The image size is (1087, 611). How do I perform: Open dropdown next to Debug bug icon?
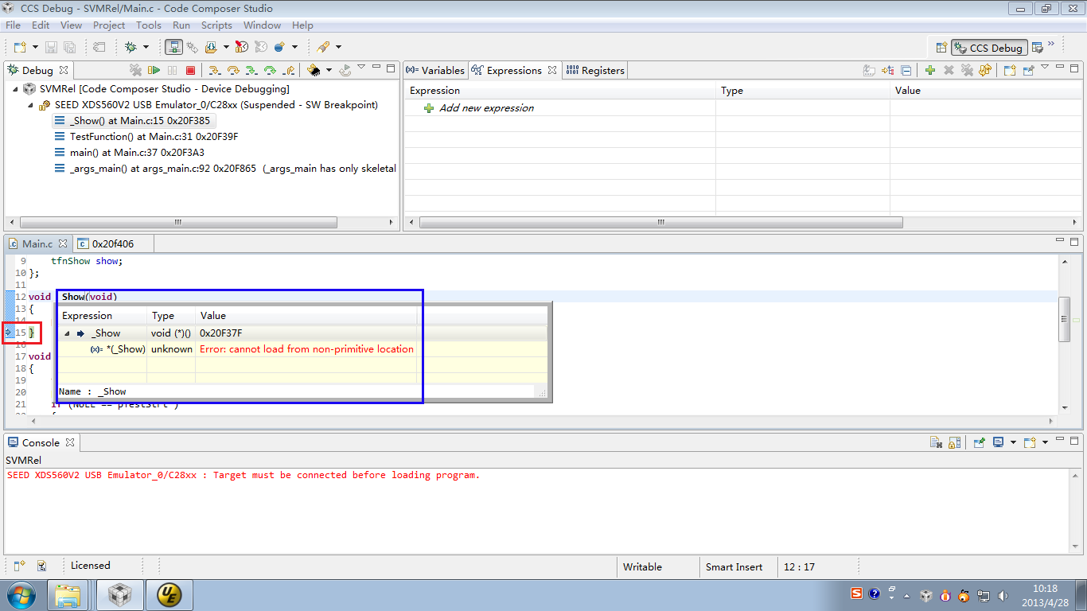(x=146, y=47)
